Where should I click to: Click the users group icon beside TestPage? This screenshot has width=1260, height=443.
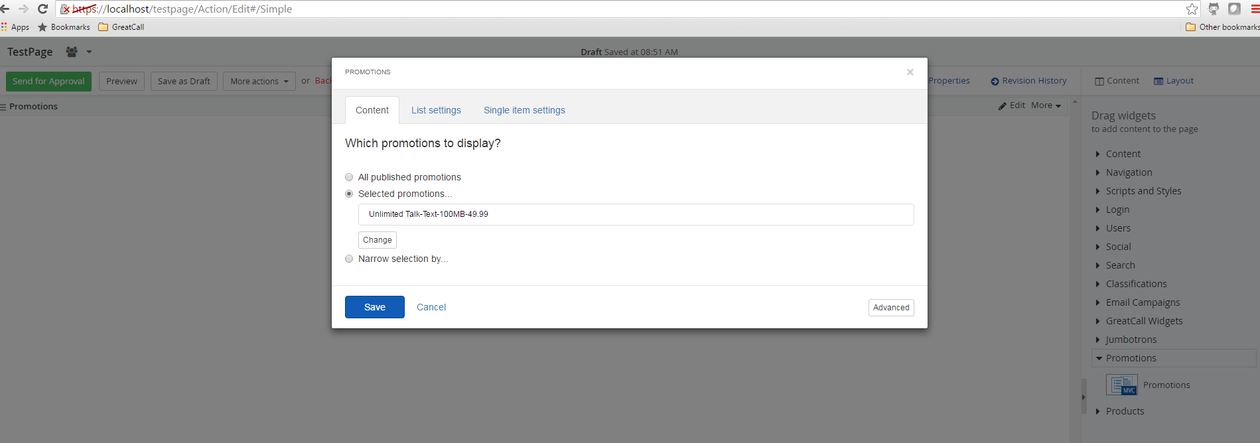point(72,52)
